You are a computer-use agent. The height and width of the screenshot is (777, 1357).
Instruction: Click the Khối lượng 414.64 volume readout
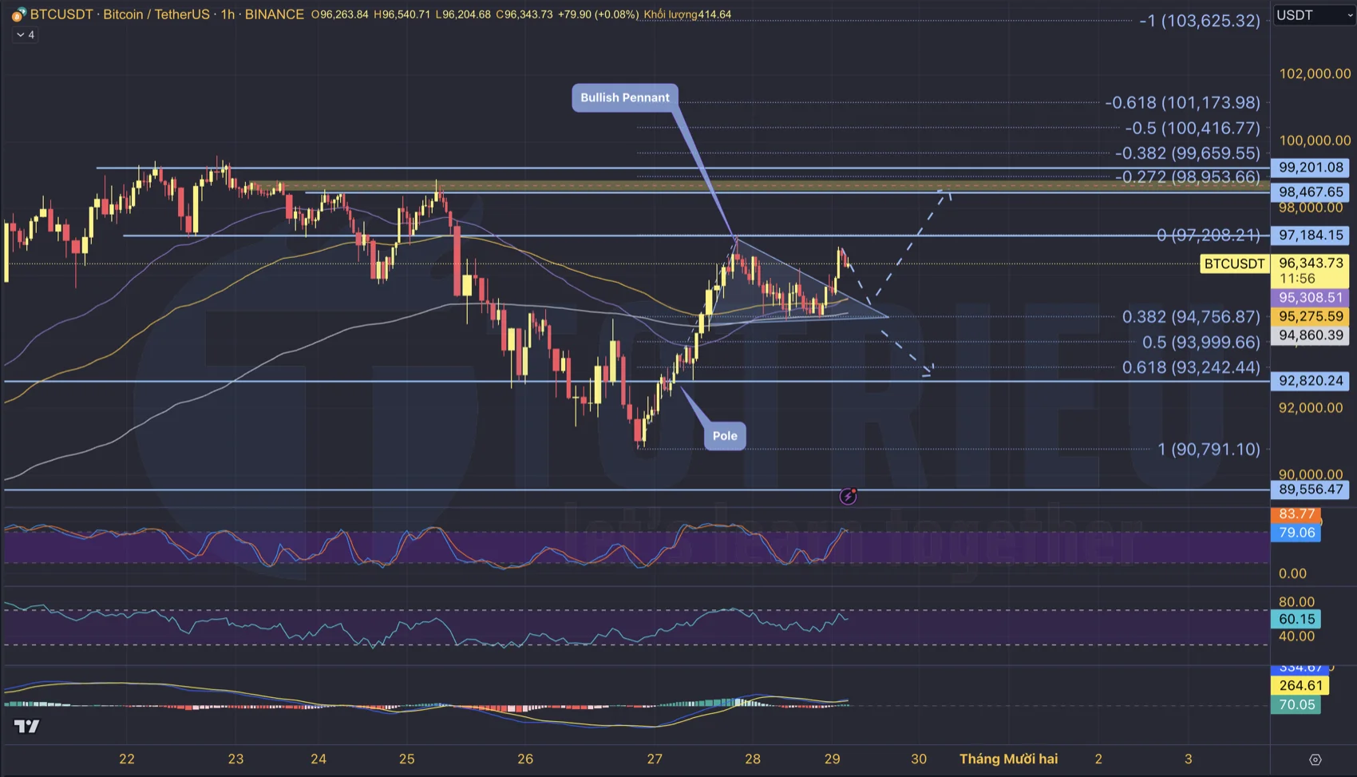pyautogui.click(x=687, y=14)
